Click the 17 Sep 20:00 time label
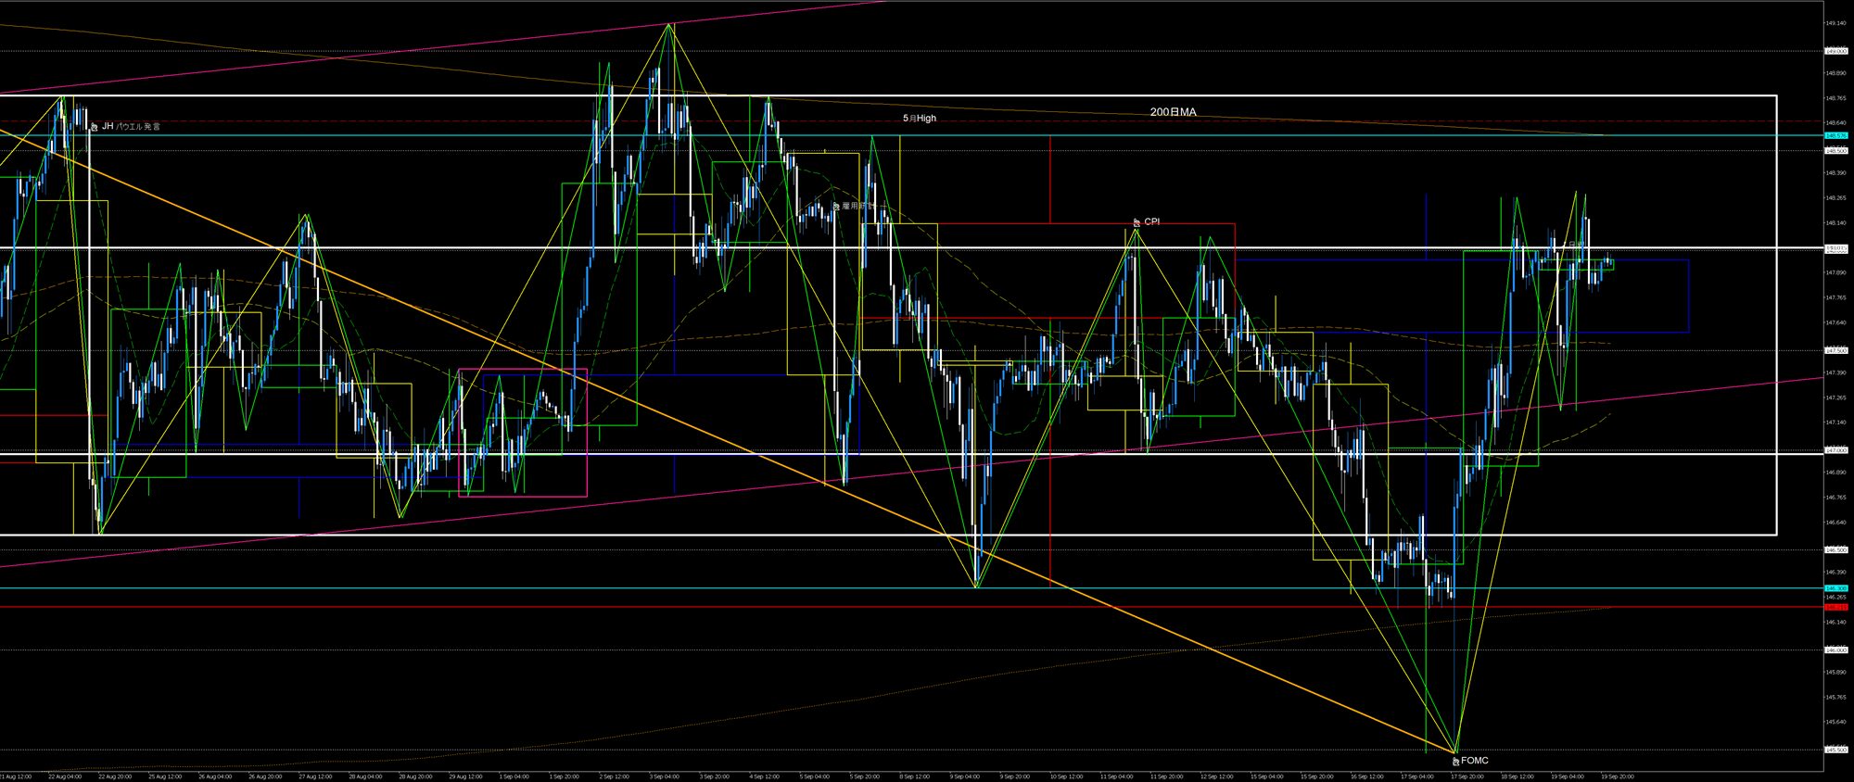Screen dimensions: 1854x782 (x=1466, y=776)
